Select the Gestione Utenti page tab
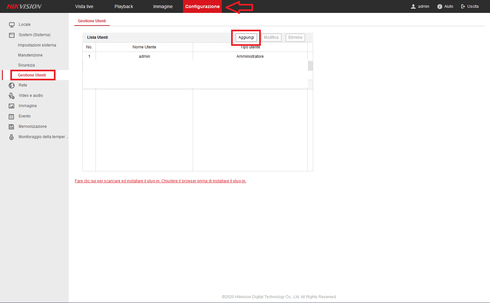 coord(92,21)
